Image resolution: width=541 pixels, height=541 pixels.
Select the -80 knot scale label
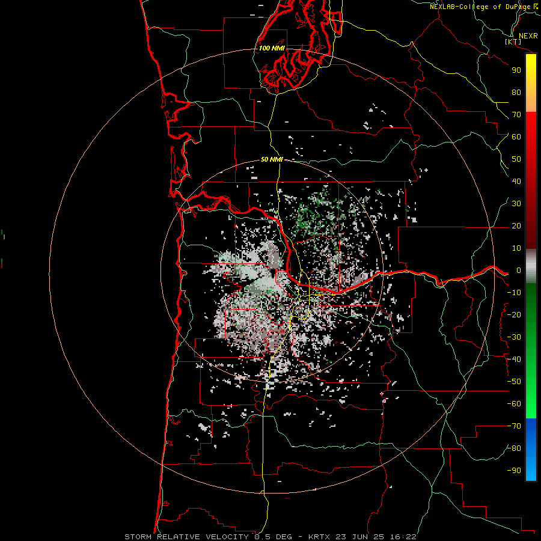514,448
